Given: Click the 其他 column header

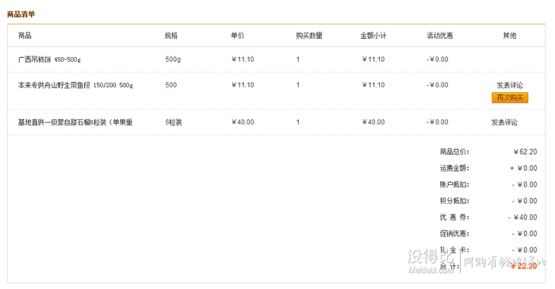Looking at the screenshot, I should pyautogui.click(x=510, y=36).
